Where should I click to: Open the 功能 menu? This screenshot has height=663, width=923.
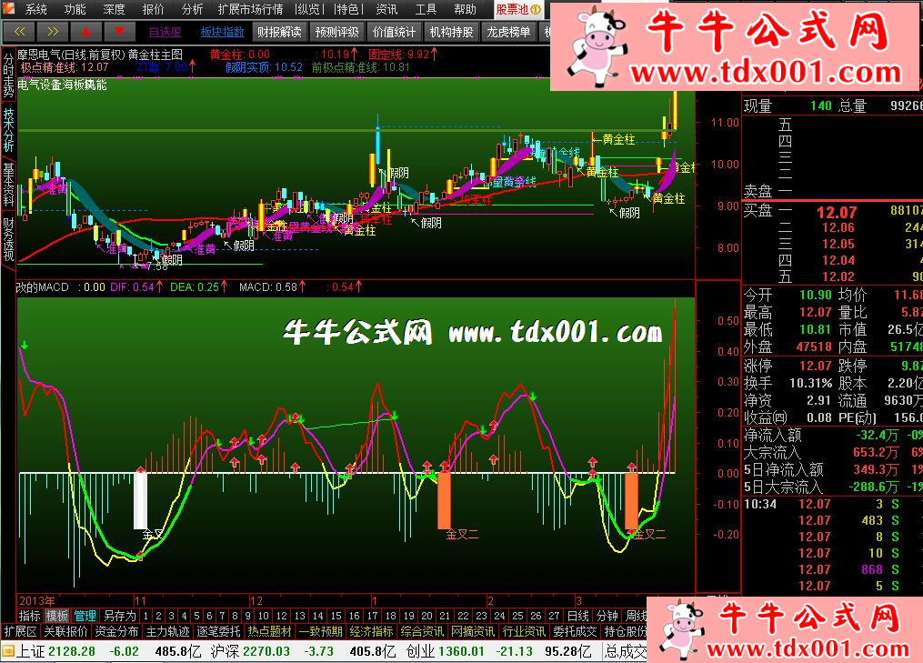(75, 9)
